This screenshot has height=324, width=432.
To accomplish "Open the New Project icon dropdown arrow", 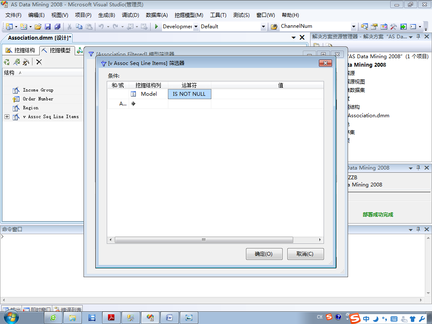I will tap(16, 27).
